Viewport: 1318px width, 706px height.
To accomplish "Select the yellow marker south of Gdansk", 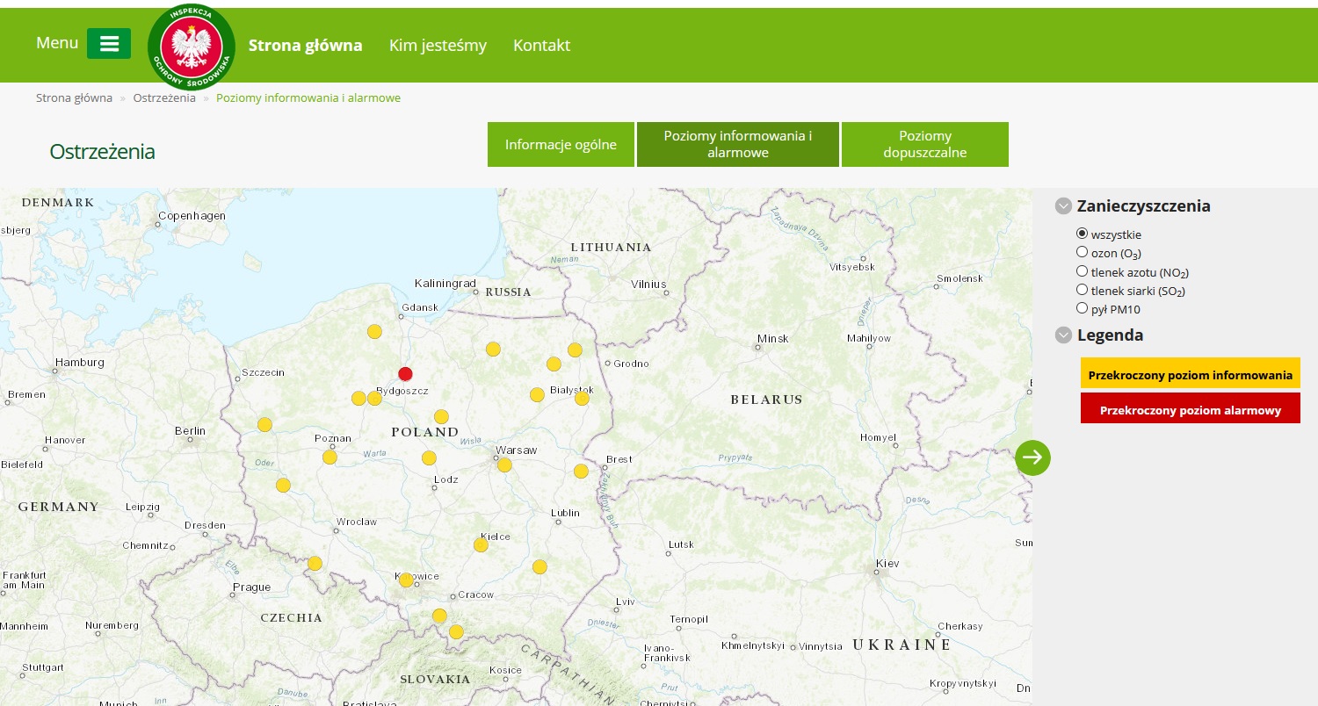I will pyautogui.click(x=374, y=331).
